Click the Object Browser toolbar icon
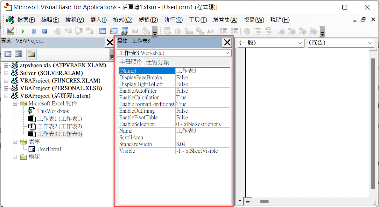Image resolution: width=379 pixels, height=207 pixels. pos(124,31)
